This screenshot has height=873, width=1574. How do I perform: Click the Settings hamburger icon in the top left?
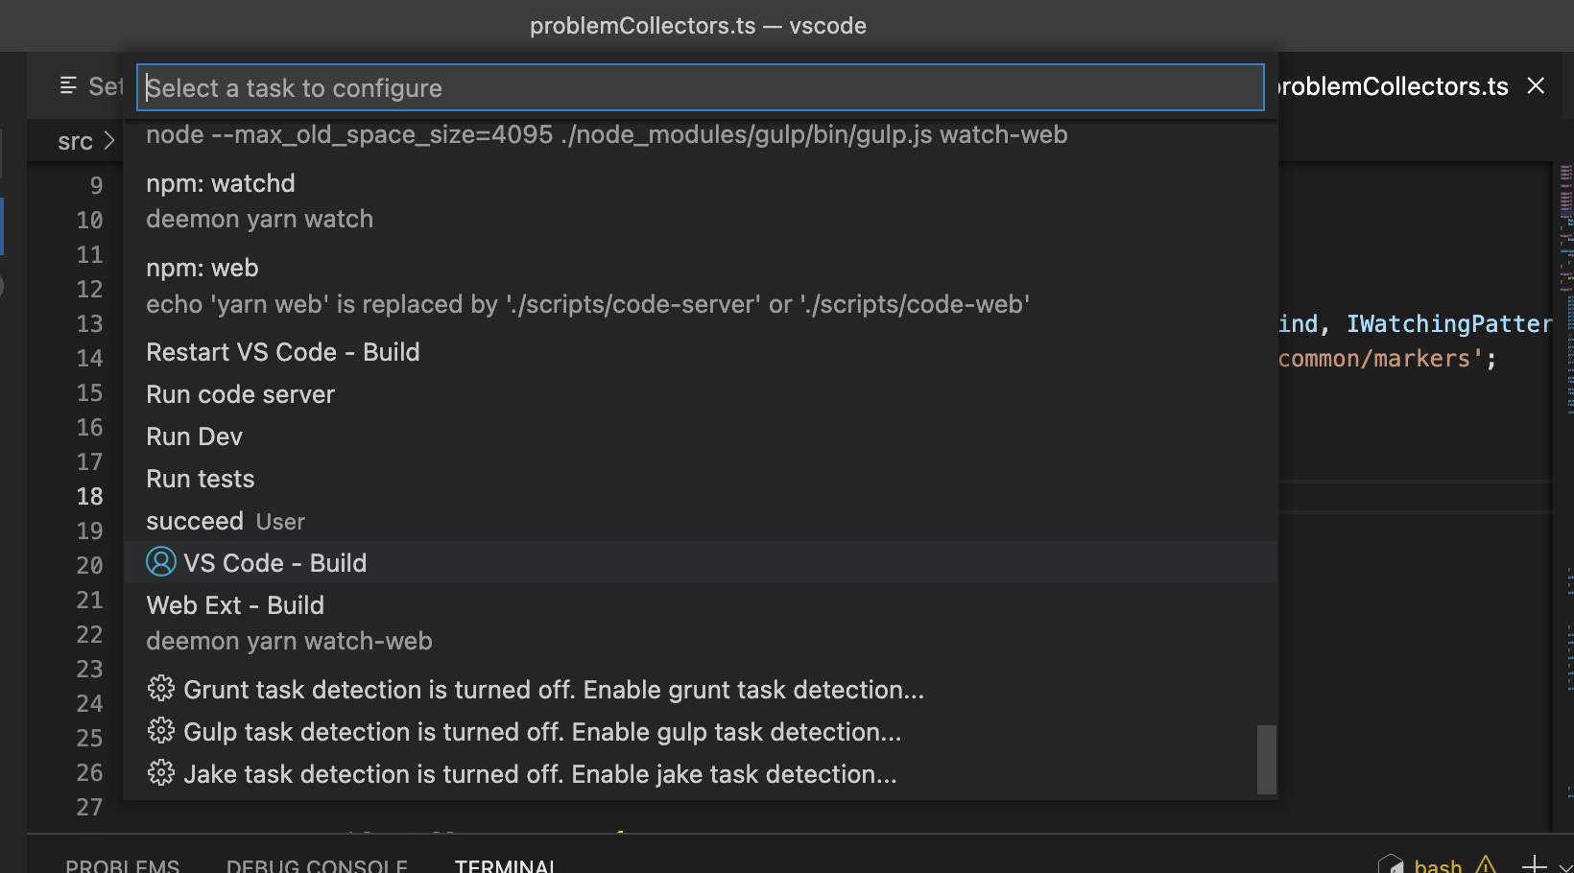point(66,85)
